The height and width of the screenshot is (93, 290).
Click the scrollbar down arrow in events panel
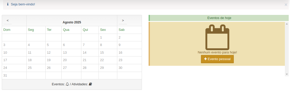tap(287, 74)
